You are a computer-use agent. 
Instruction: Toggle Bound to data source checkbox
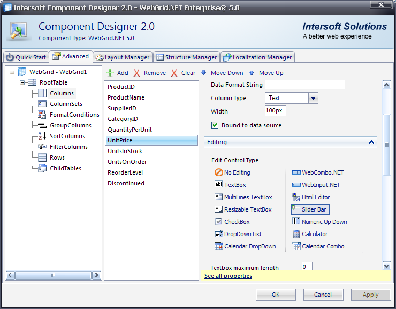click(x=215, y=125)
